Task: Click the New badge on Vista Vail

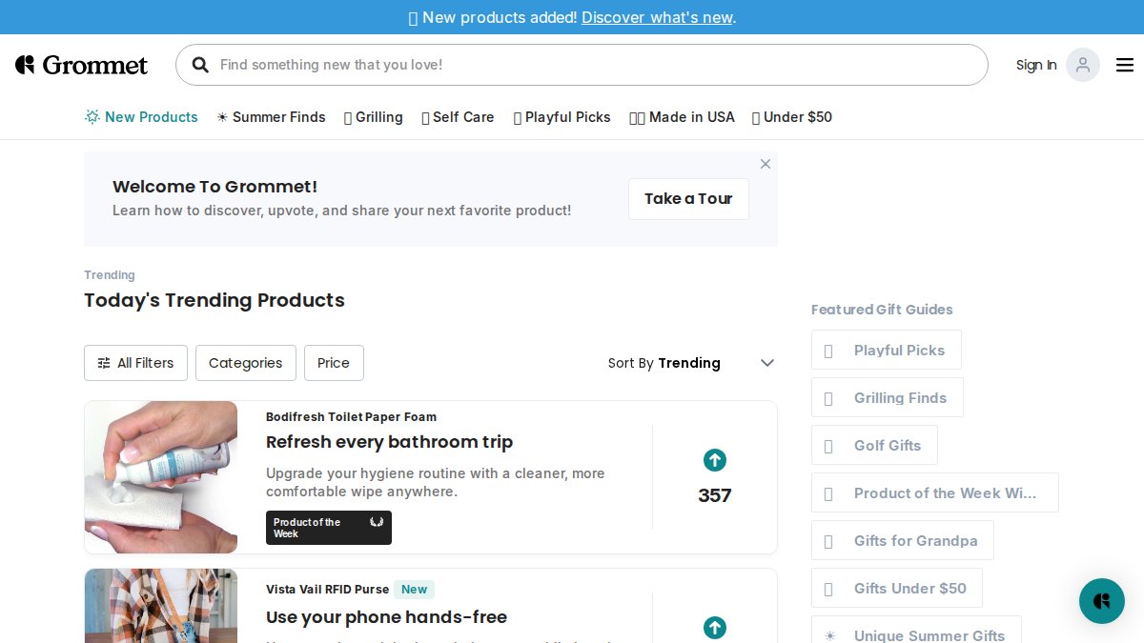Action: 414,590
